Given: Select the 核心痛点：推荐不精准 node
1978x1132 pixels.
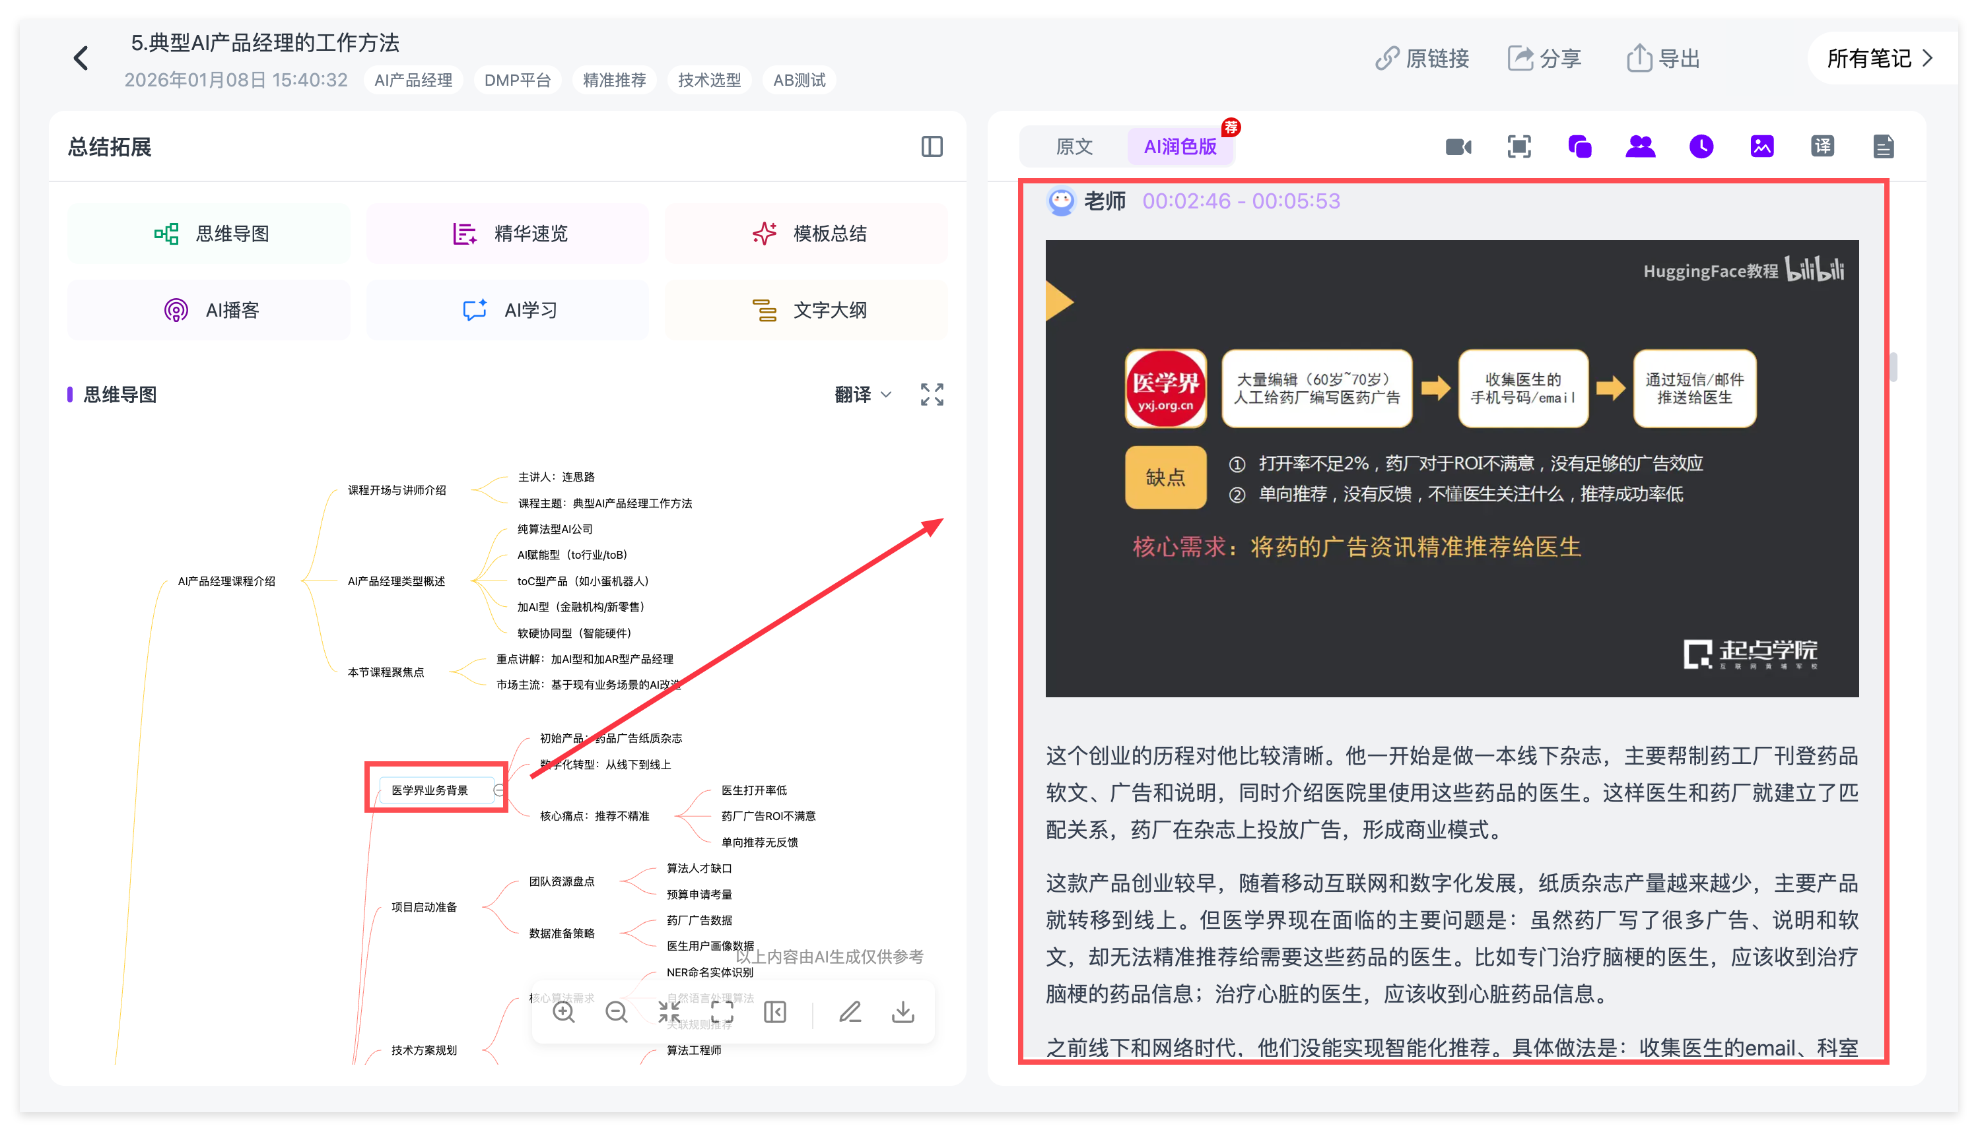Looking at the screenshot, I should click(594, 815).
